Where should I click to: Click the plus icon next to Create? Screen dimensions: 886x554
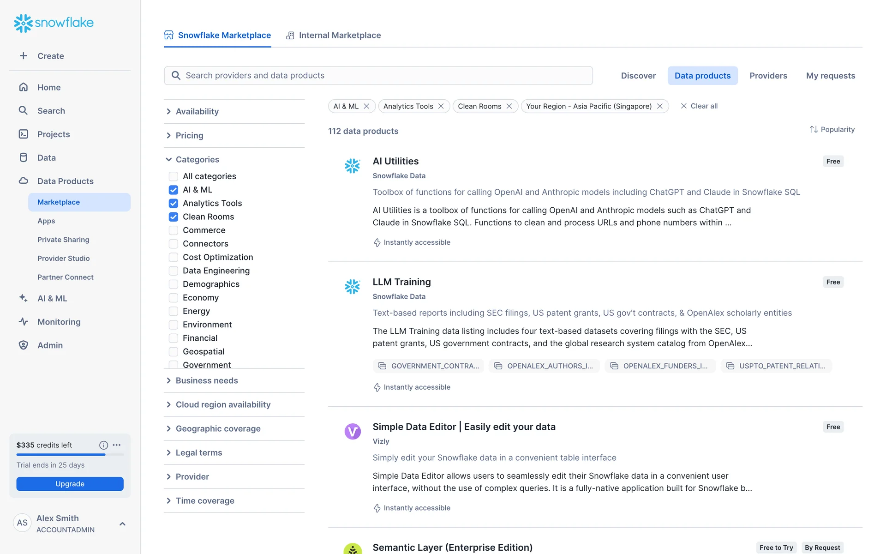tap(24, 56)
